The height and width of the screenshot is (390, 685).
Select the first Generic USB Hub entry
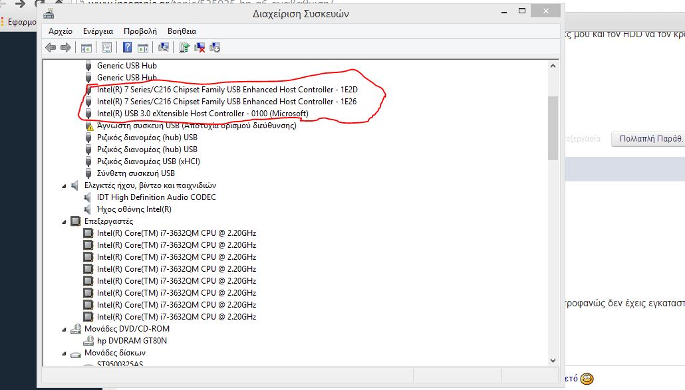126,66
